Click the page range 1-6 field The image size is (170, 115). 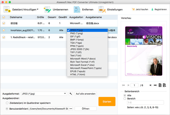(x=145, y=103)
